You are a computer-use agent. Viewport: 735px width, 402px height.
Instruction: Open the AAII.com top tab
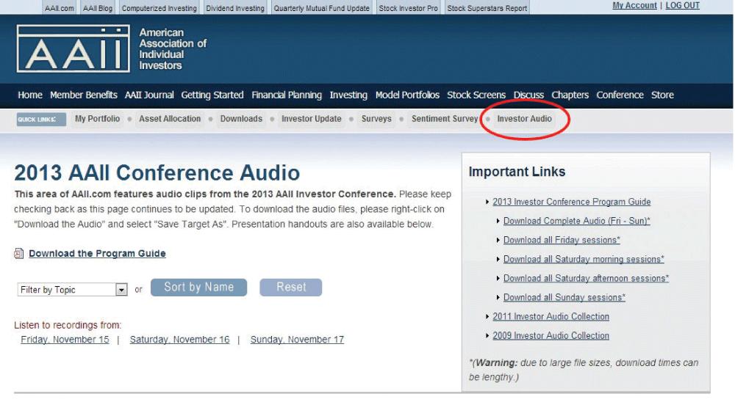pos(59,8)
